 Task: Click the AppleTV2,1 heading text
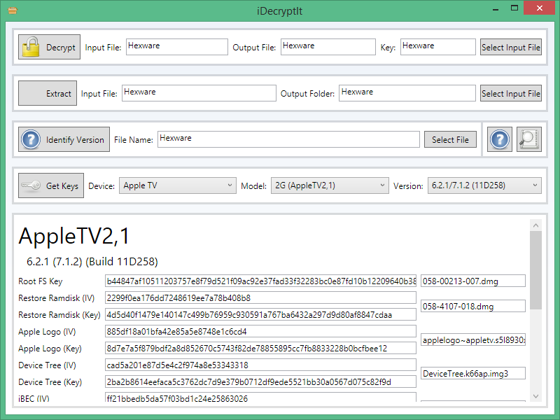click(x=74, y=236)
